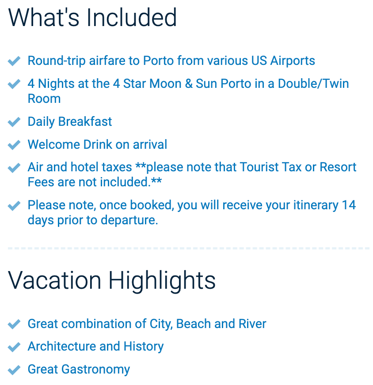Click checkmark icon beside Great Gastronomy
The width and height of the screenshot is (373, 385).
pos(14,370)
